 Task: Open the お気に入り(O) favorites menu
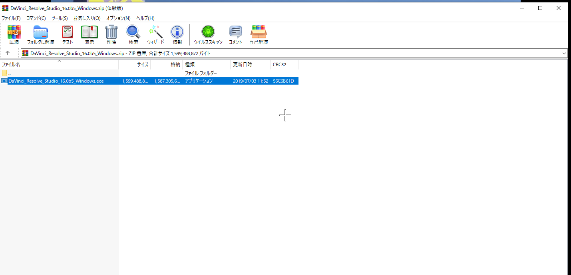click(x=87, y=18)
